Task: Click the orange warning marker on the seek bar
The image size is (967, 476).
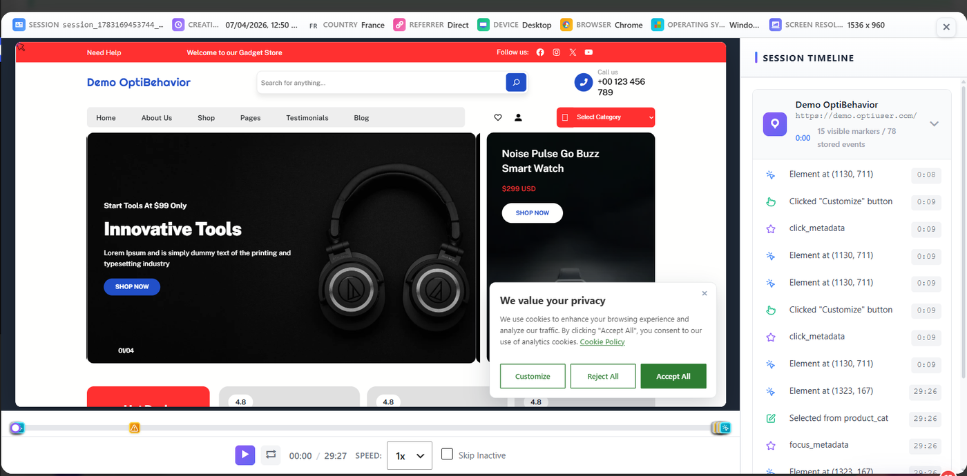Action: [x=135, y=428]
